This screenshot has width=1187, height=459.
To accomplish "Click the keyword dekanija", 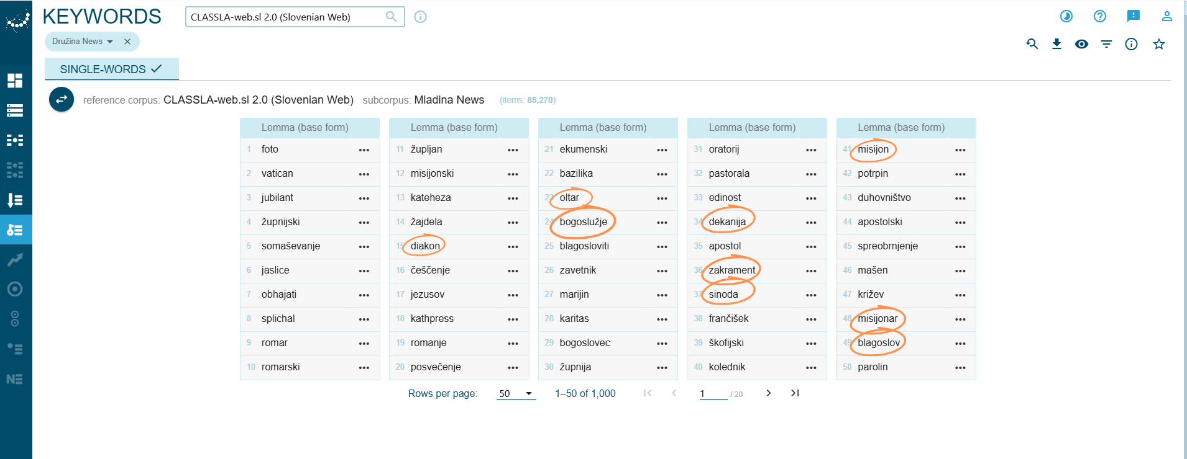I will click(x=727, y=221).
